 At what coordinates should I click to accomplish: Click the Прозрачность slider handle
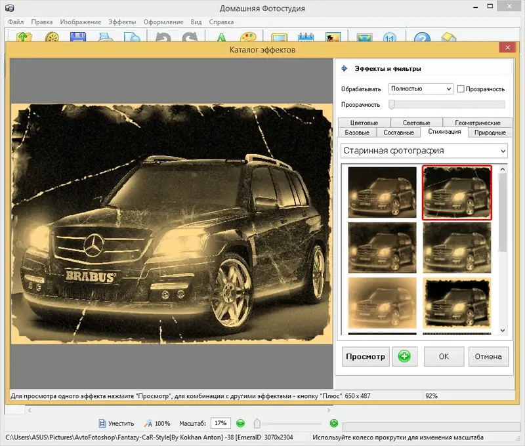pos(392,104)
